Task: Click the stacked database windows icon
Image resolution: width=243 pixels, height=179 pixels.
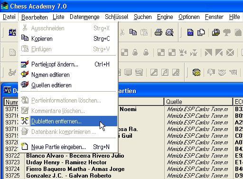Action: tap(216, 32)
